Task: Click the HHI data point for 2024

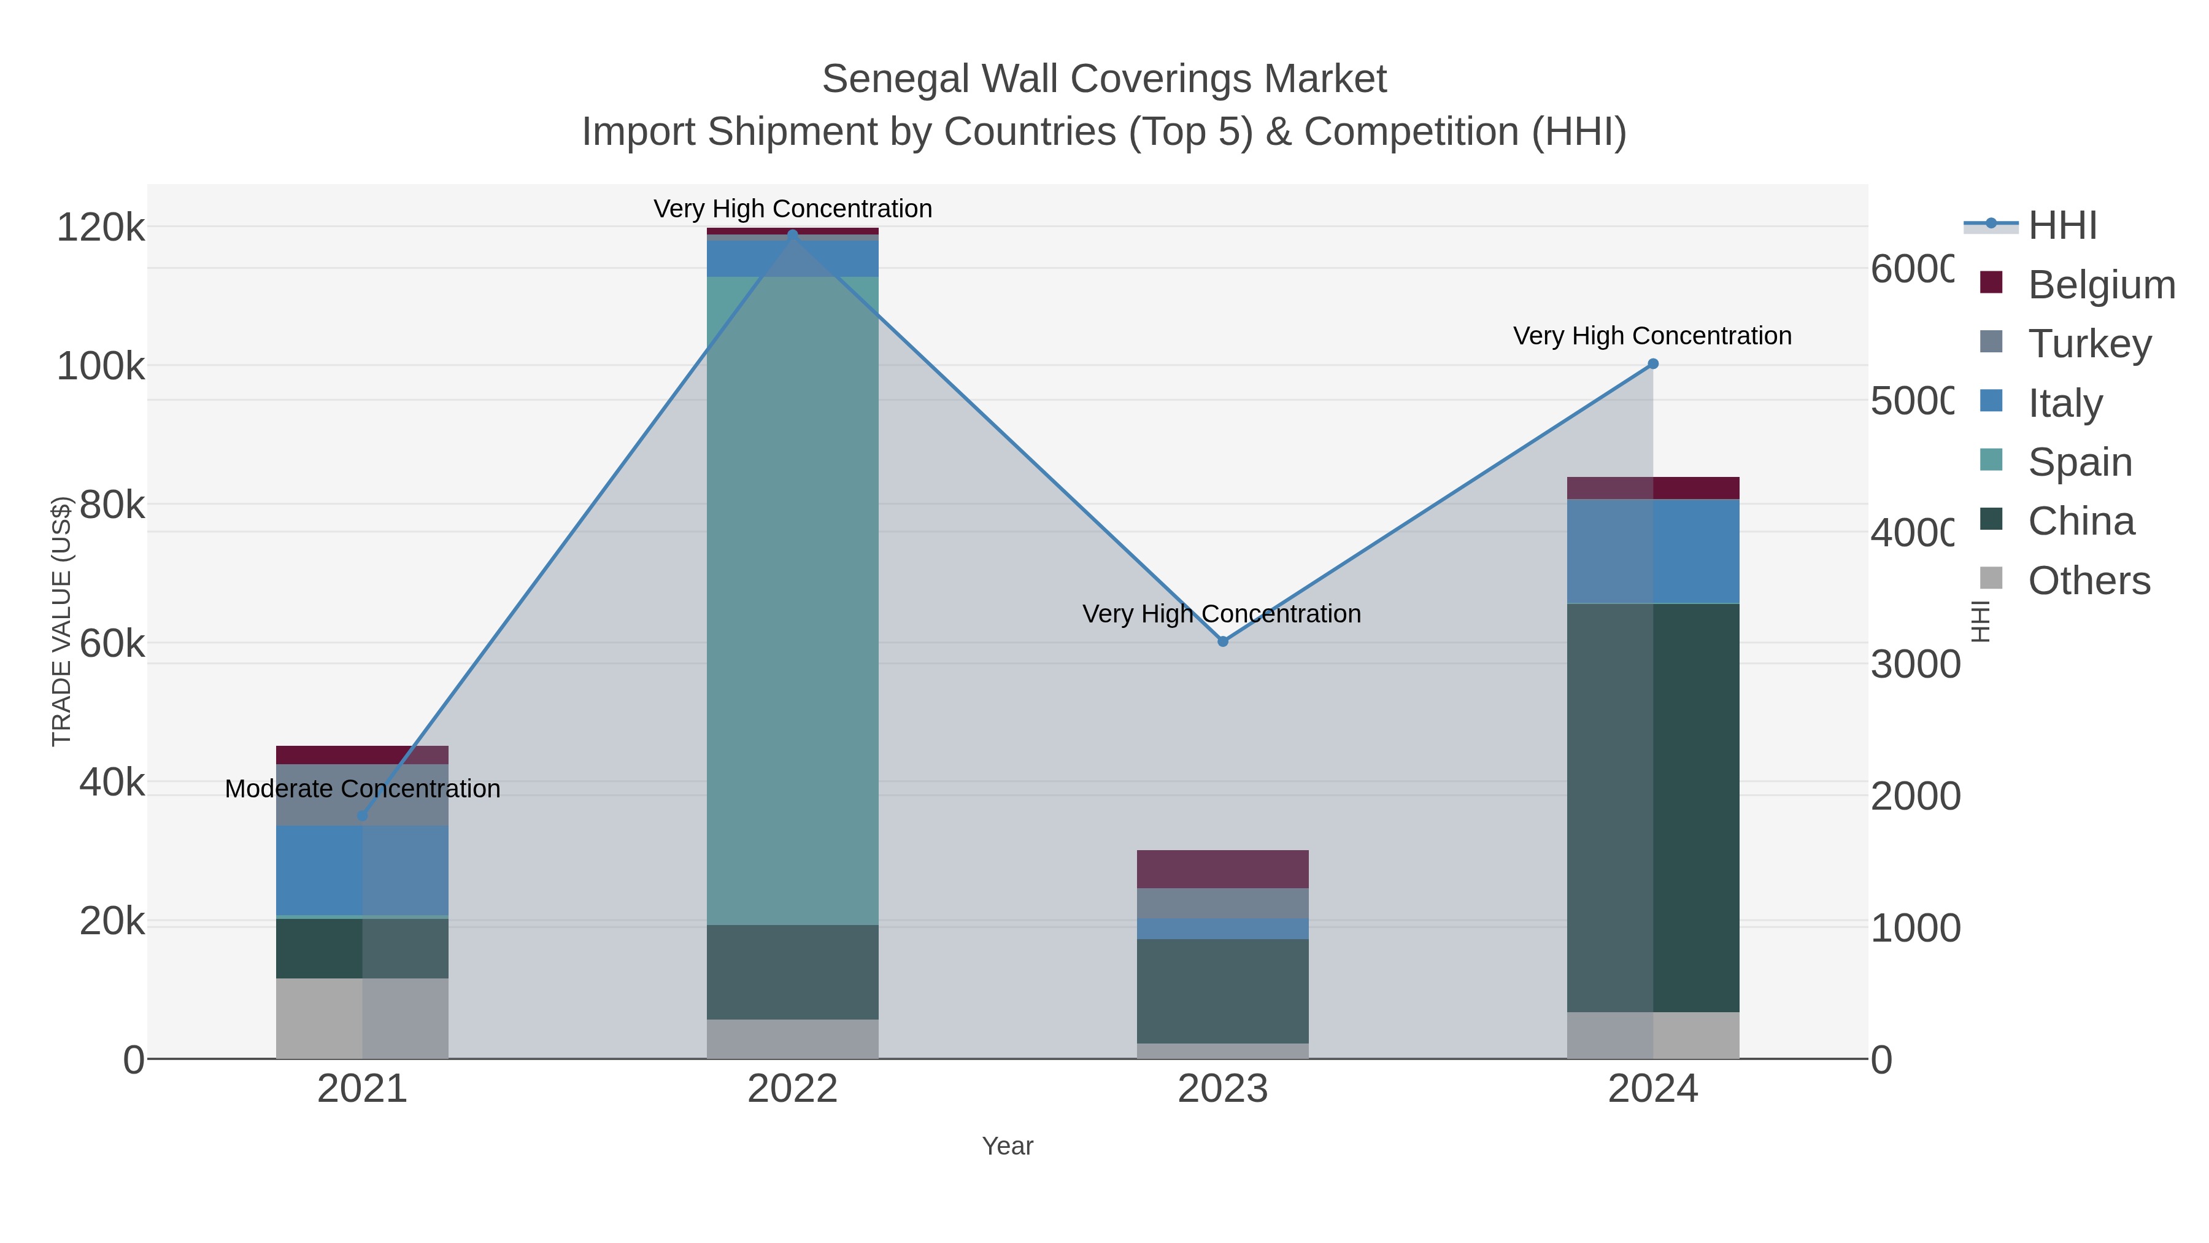Action: coord(1653,364)
